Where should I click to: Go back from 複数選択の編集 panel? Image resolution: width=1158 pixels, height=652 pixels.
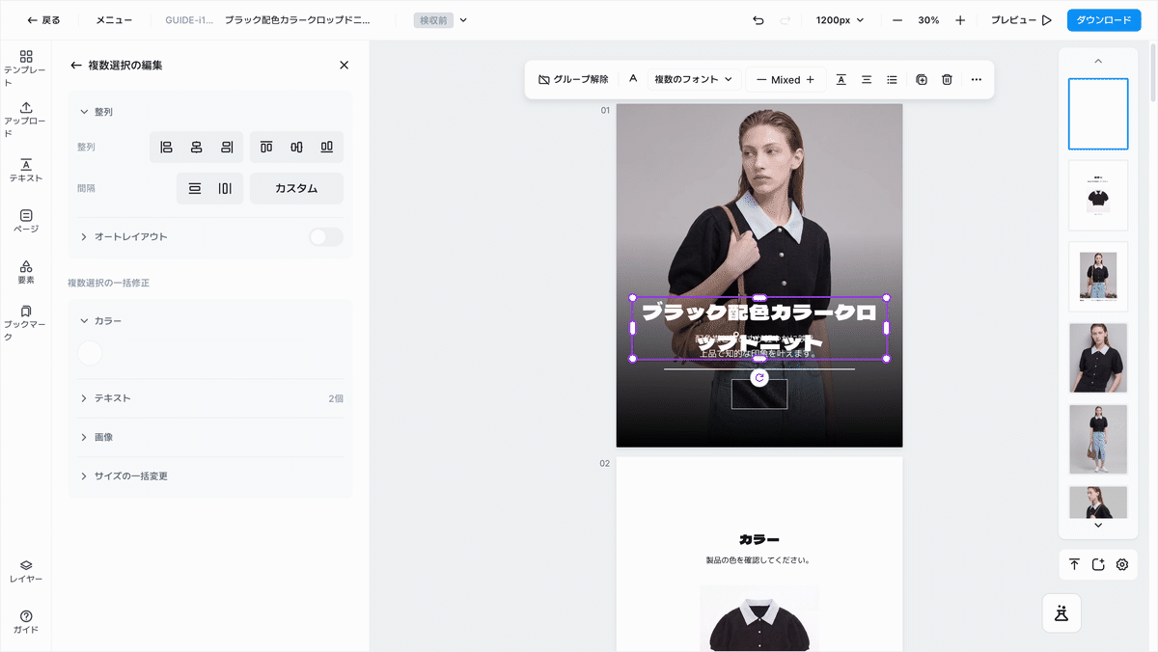(76, 66)
